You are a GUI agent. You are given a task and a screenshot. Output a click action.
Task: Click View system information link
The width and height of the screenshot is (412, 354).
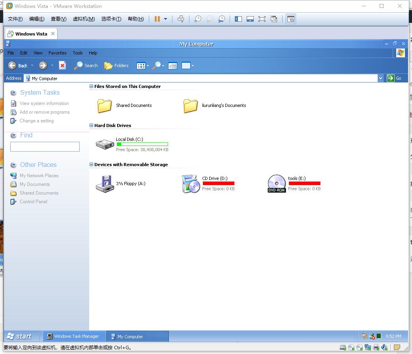(44, 103)
